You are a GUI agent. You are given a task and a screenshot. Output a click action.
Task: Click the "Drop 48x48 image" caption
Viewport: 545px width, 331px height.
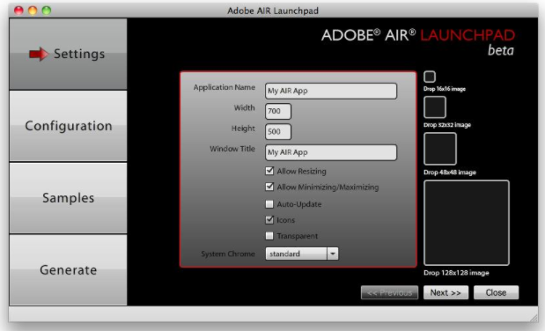click(x=450, y=173)
